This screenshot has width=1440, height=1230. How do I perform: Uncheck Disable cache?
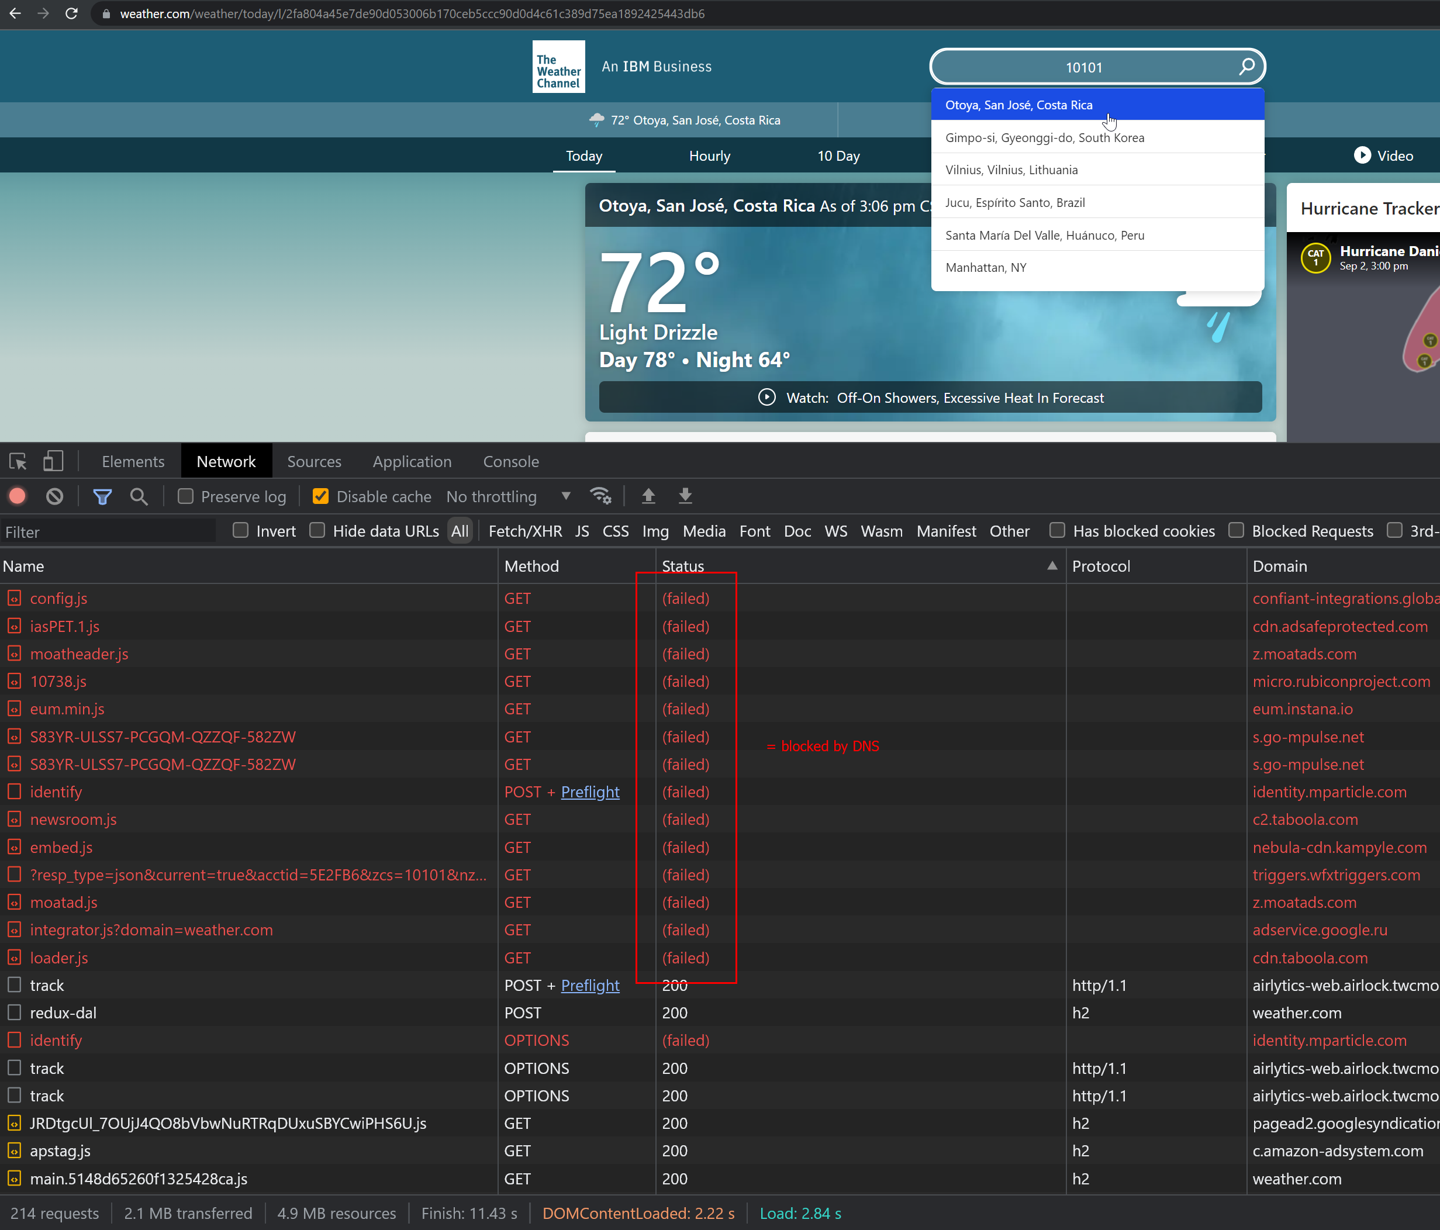[x=320, y=496]
